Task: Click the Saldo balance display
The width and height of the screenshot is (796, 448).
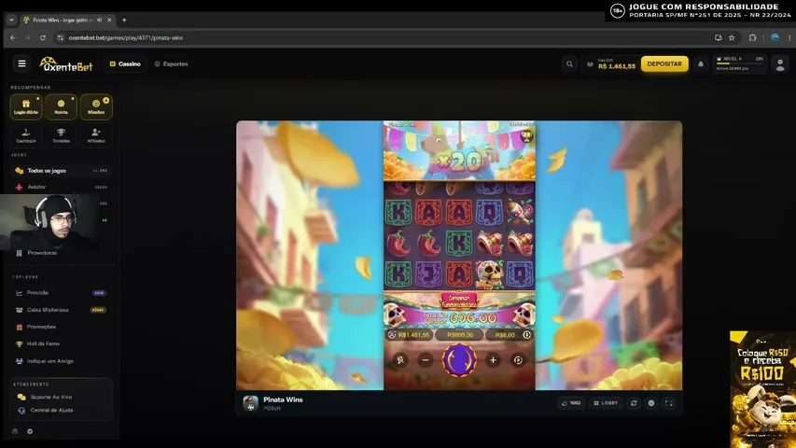Action: 610,64
